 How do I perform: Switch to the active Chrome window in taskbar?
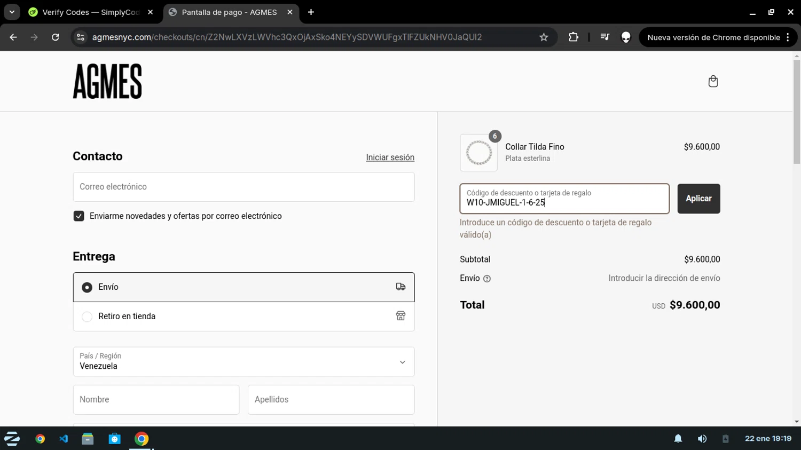pyautogui.click(x=142, y=439)
